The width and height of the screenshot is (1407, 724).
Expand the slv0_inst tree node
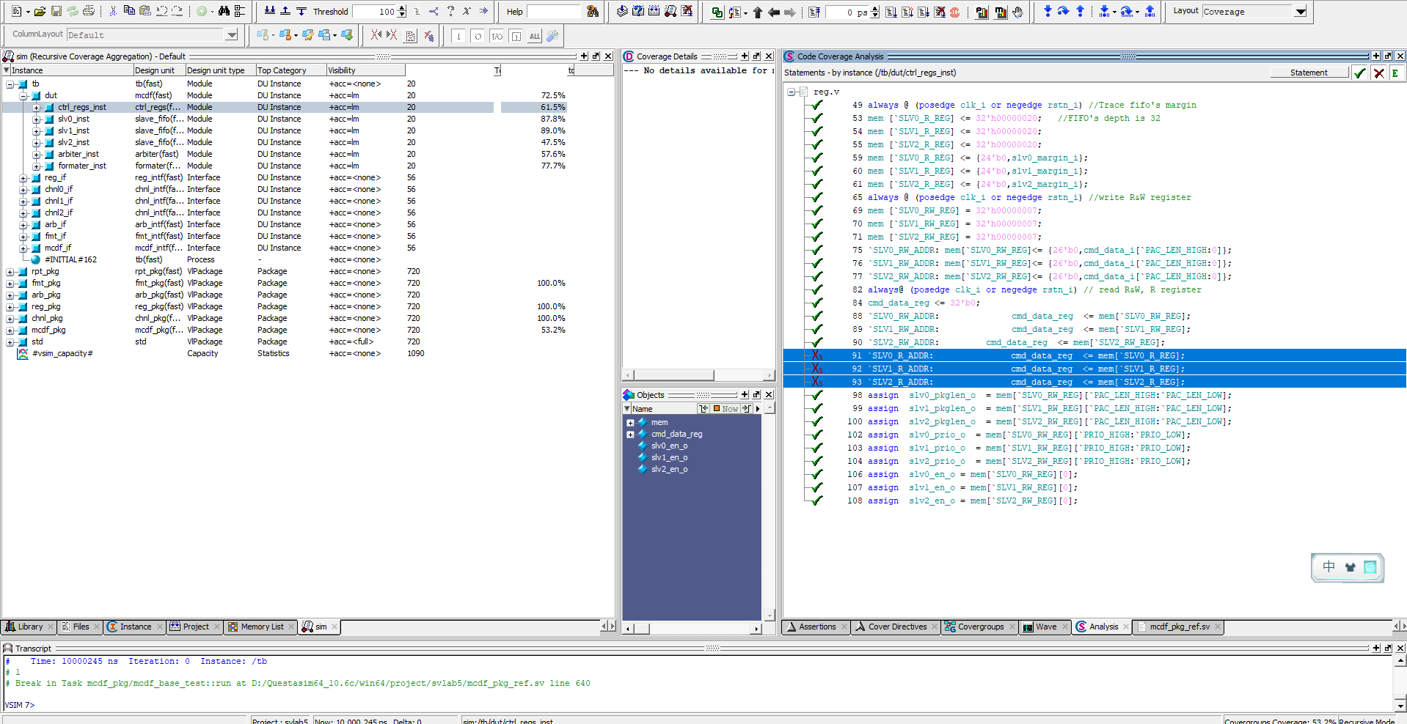(x=35, y=119)
